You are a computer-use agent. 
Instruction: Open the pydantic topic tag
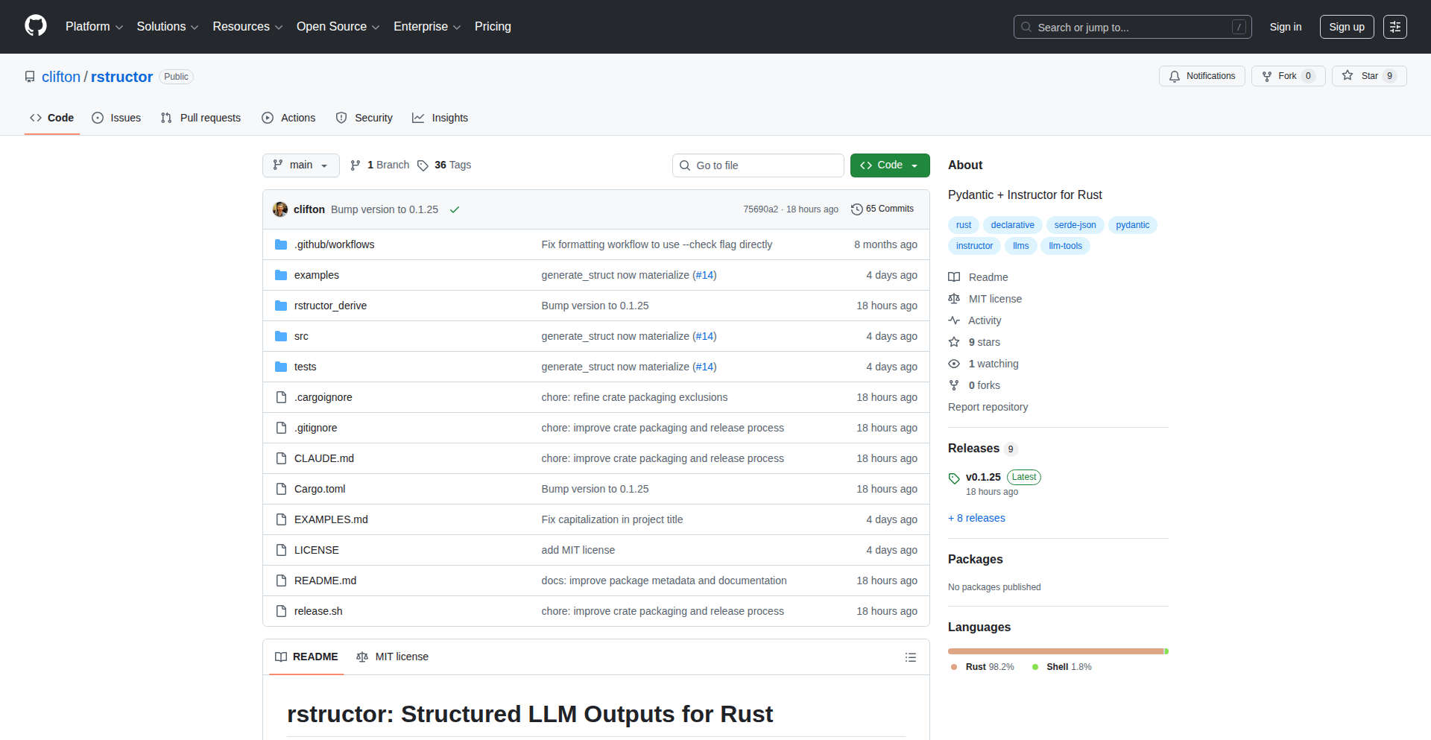[1132, 224]
